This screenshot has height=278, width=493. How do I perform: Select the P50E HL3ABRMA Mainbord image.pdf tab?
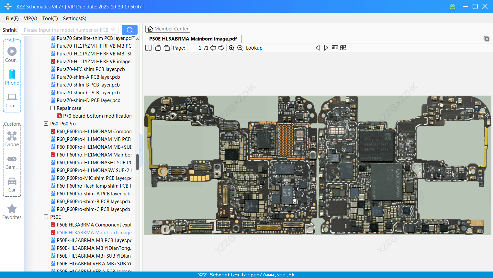pos(193,39)
